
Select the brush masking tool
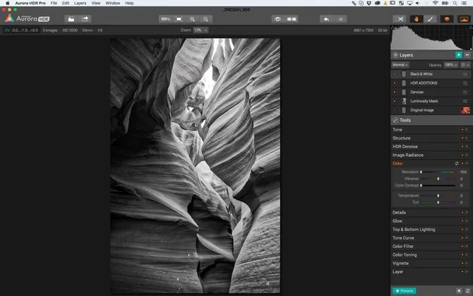431,19
